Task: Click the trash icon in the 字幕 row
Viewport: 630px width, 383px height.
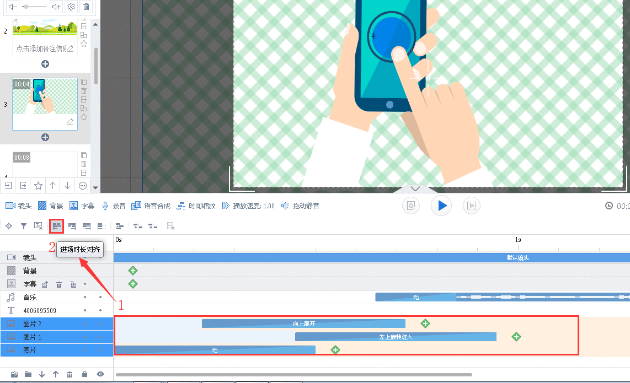Action: click(x=59, y=284)
